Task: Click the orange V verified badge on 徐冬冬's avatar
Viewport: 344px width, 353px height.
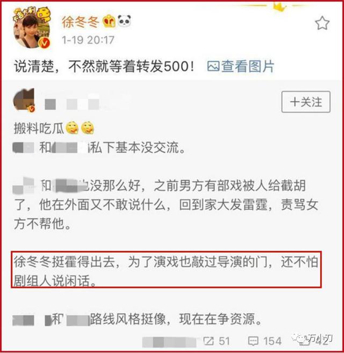Action: click(45, 43)
